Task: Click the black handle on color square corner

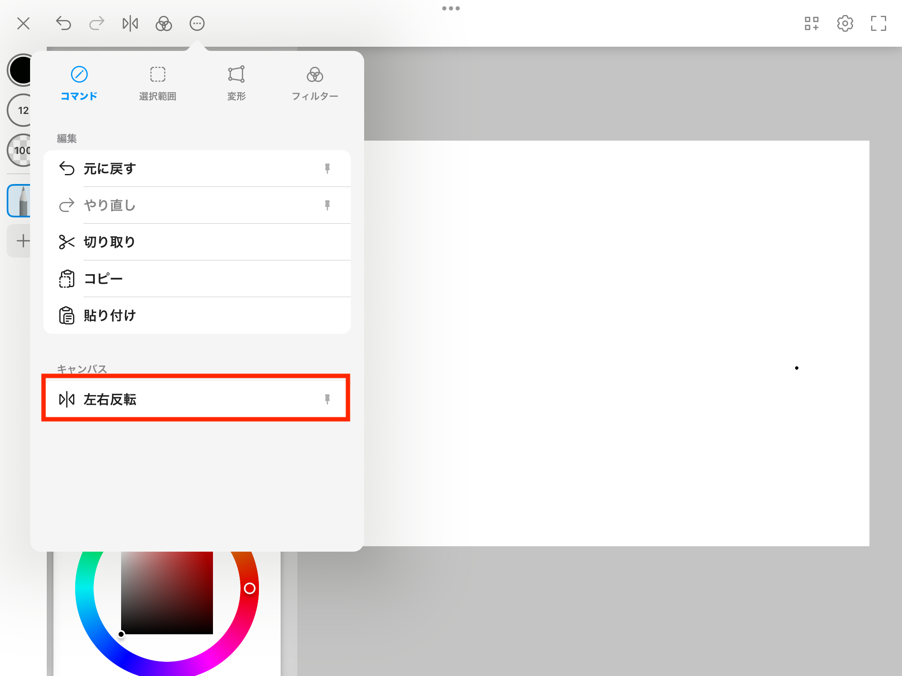Action: click(121, 634)
